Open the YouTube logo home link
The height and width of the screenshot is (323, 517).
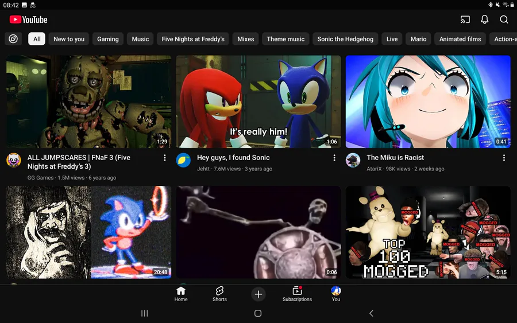[x=28, y=20]
